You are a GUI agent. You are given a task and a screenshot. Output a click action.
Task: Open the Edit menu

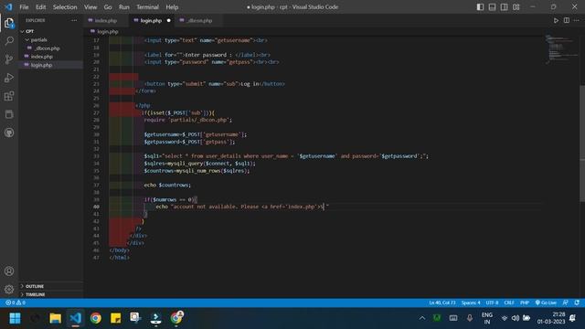[x=40, y=7]
